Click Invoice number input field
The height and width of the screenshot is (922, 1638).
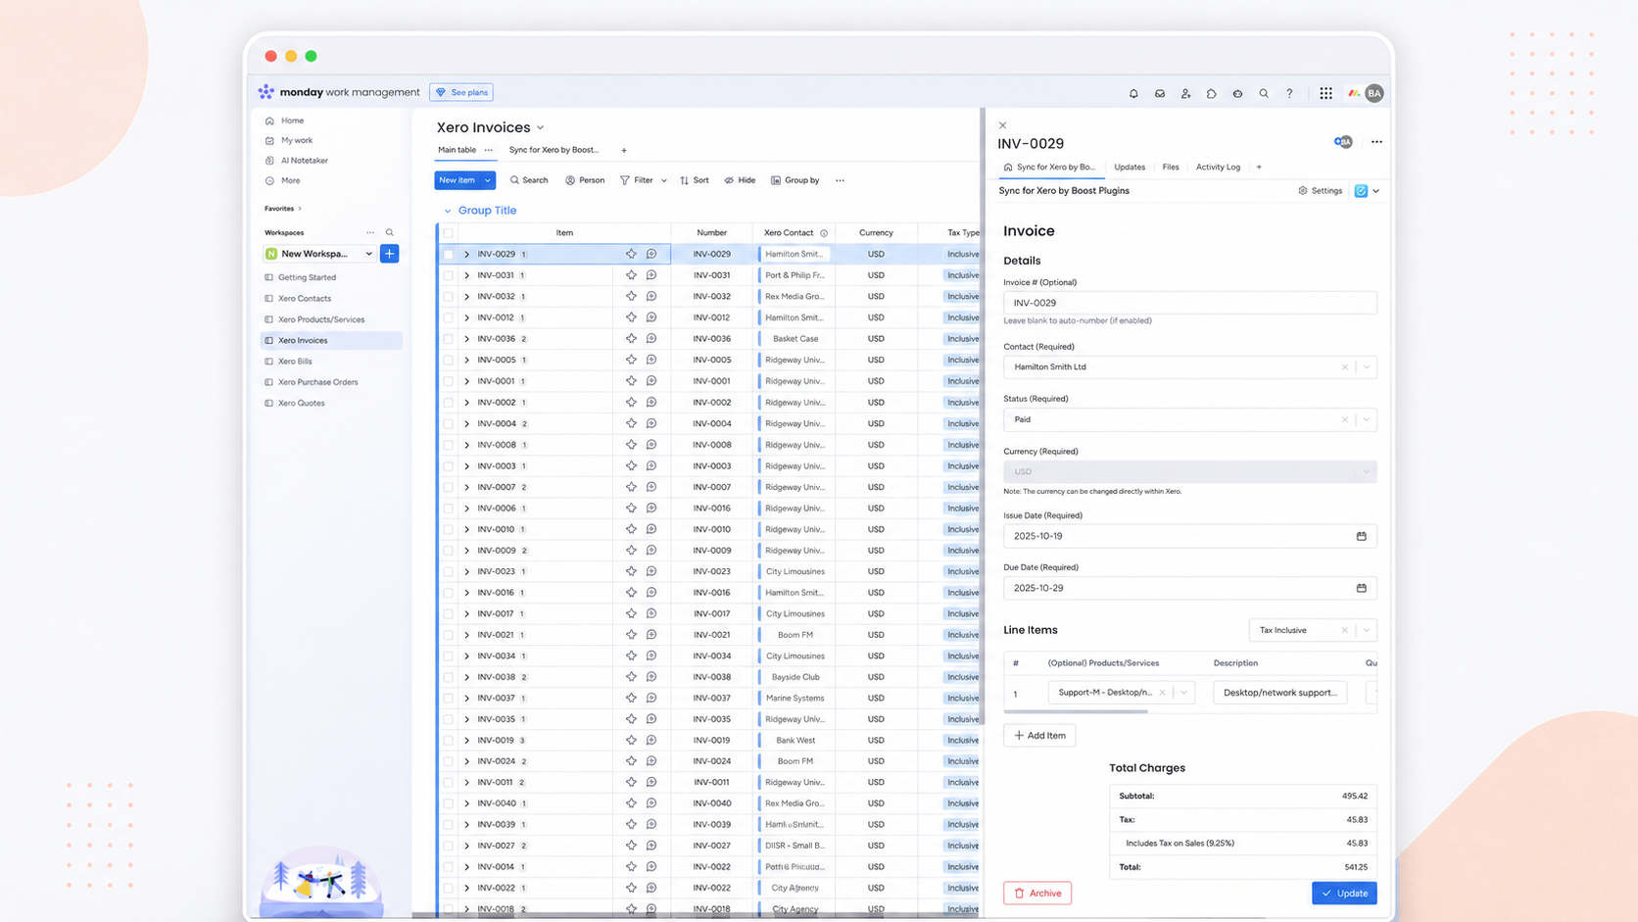[x=1189, y=303]
